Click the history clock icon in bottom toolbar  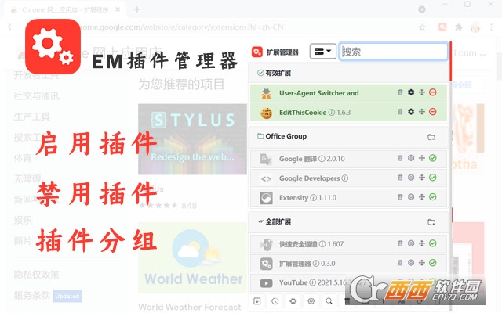pyautogui.click(x=275, y=301)
